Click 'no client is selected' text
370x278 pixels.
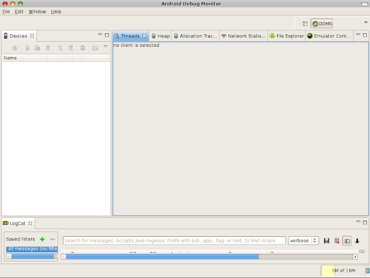click(x=136, y=45)
